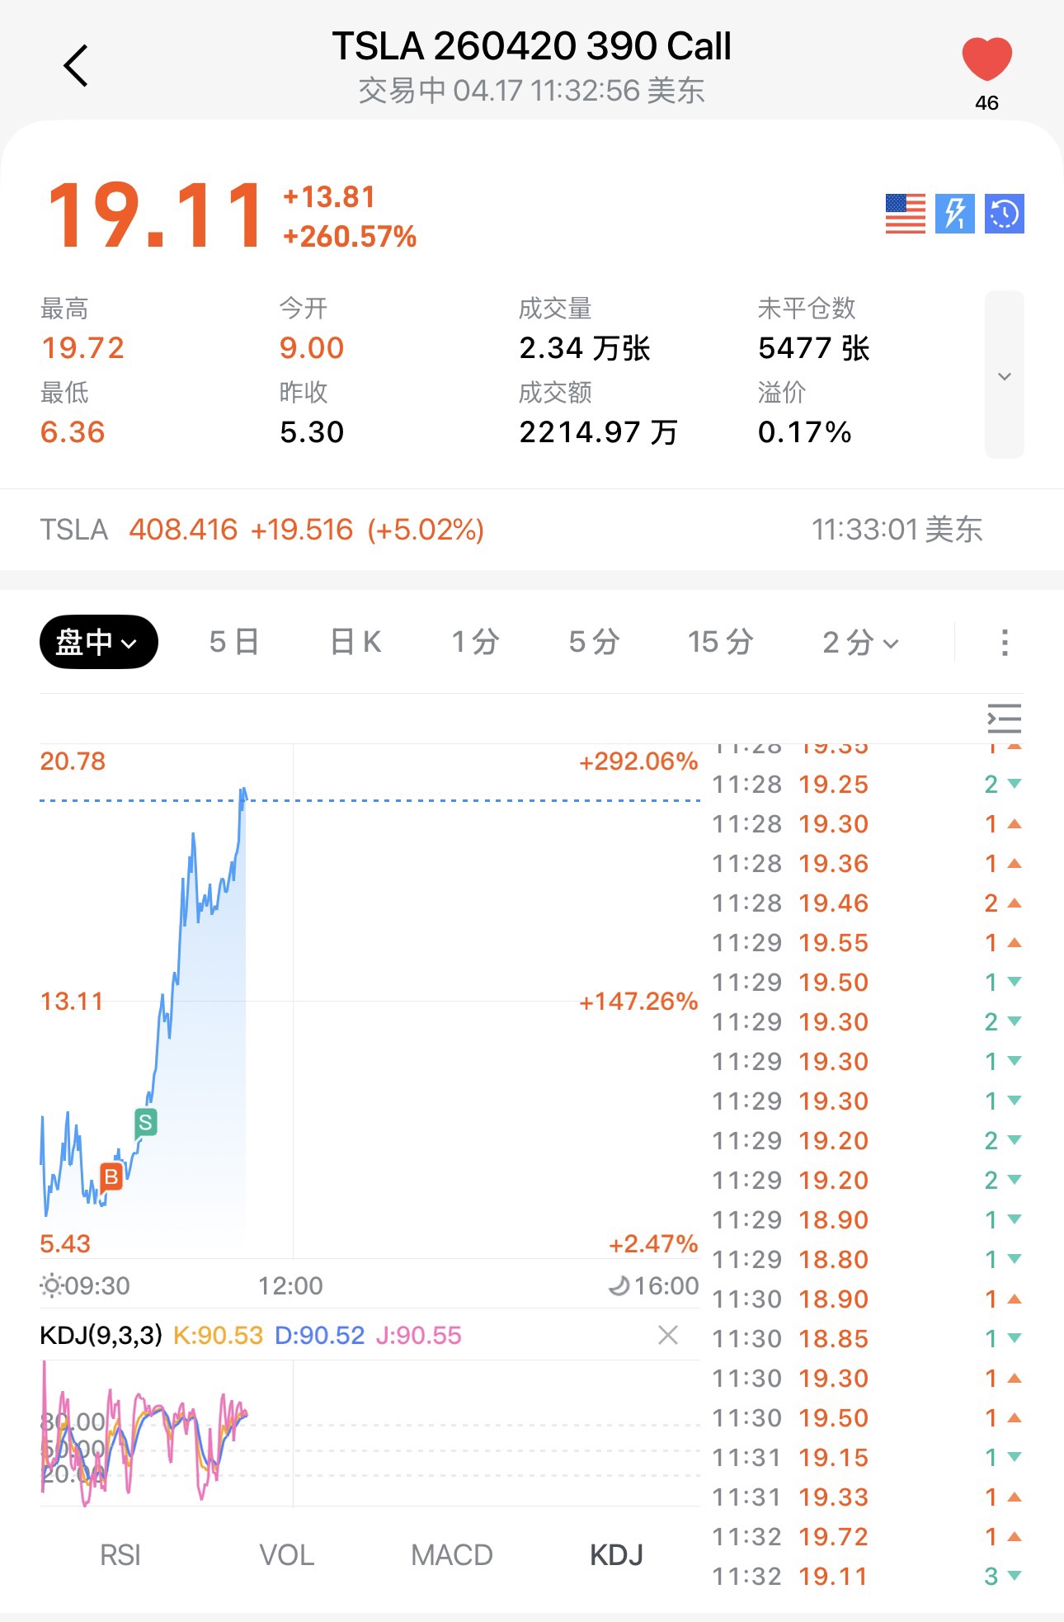The height and width of the screenshot is (1622, 1064).
Task: Tap the green S sell marker
Action: coord(145,1122)
